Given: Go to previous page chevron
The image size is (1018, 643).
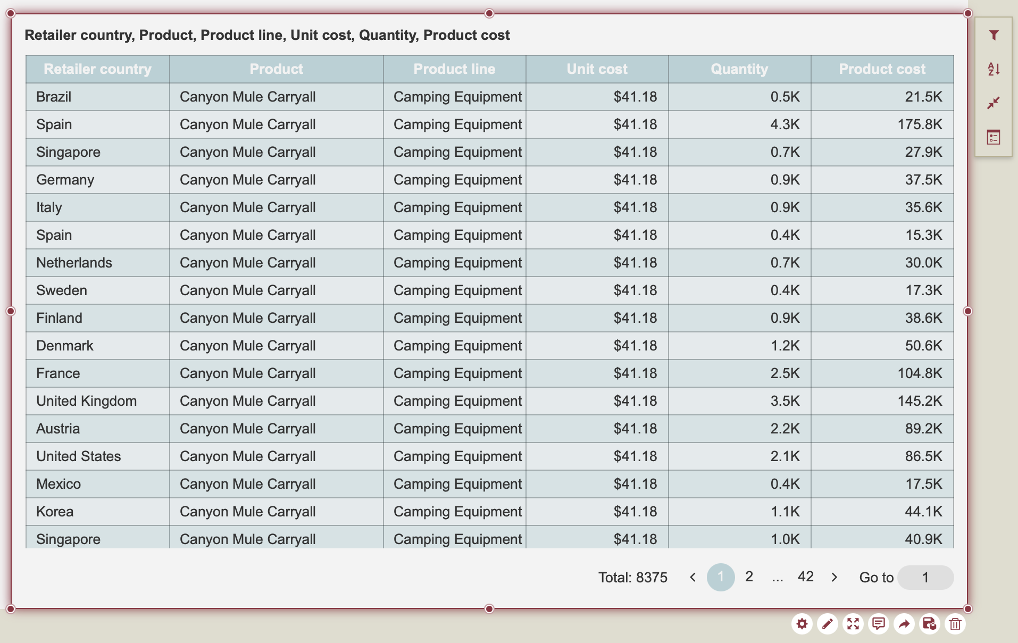Looking at the screenshot, I should [x=692, y=578].
